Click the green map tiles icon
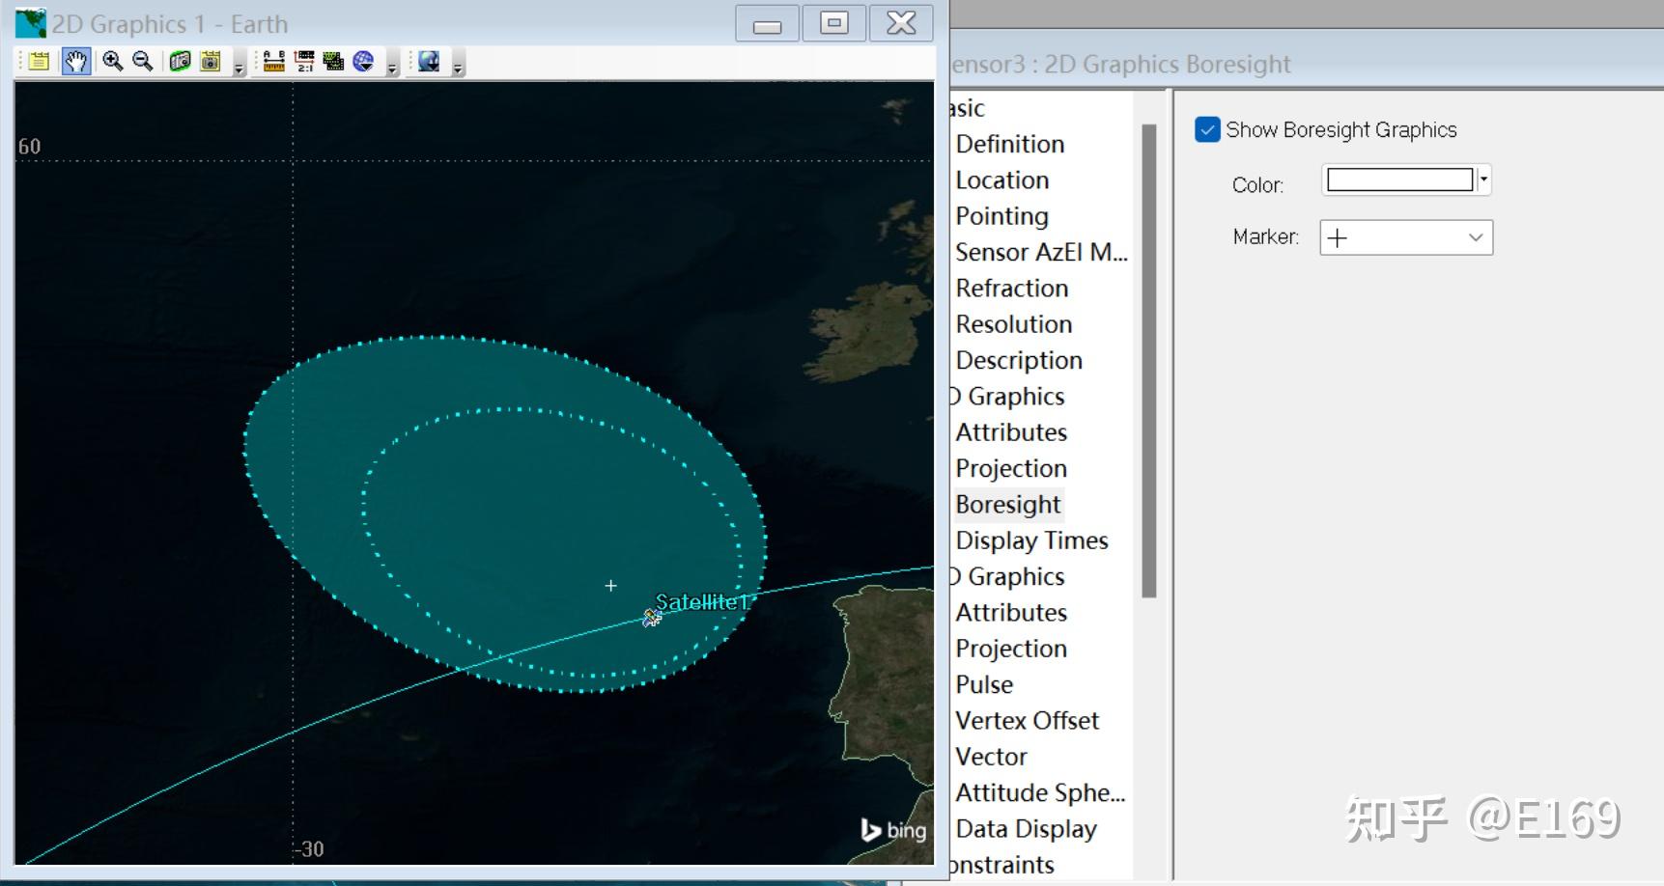This screenshot has height=886, width=1664. click(334, 62)
